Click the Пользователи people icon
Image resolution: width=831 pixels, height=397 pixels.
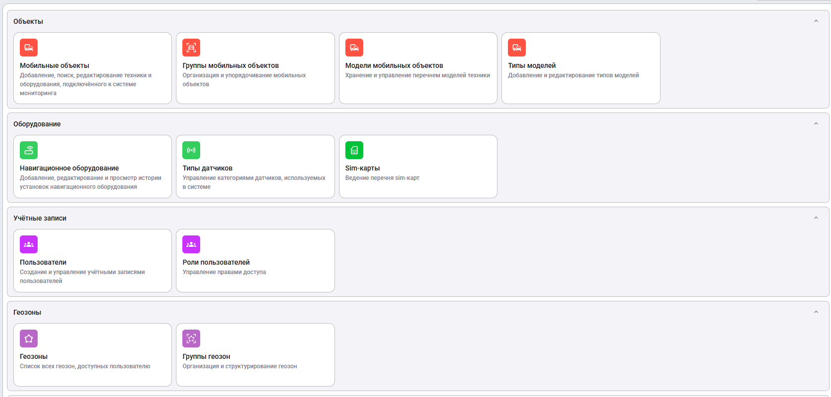tap(29, 244)
